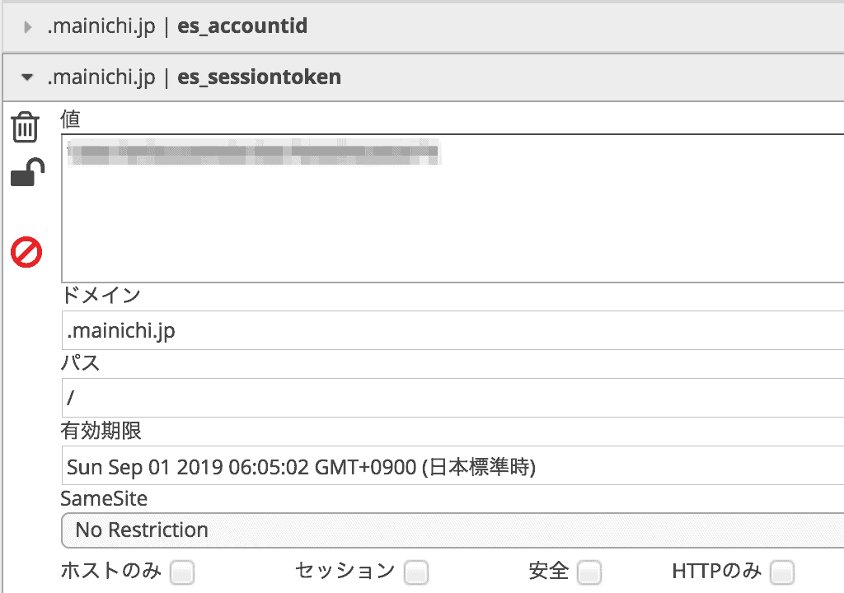The width and height of the screenshot is (844, 593).
Task: Check the 安全 checkbox
Action: tap(589, 572)
